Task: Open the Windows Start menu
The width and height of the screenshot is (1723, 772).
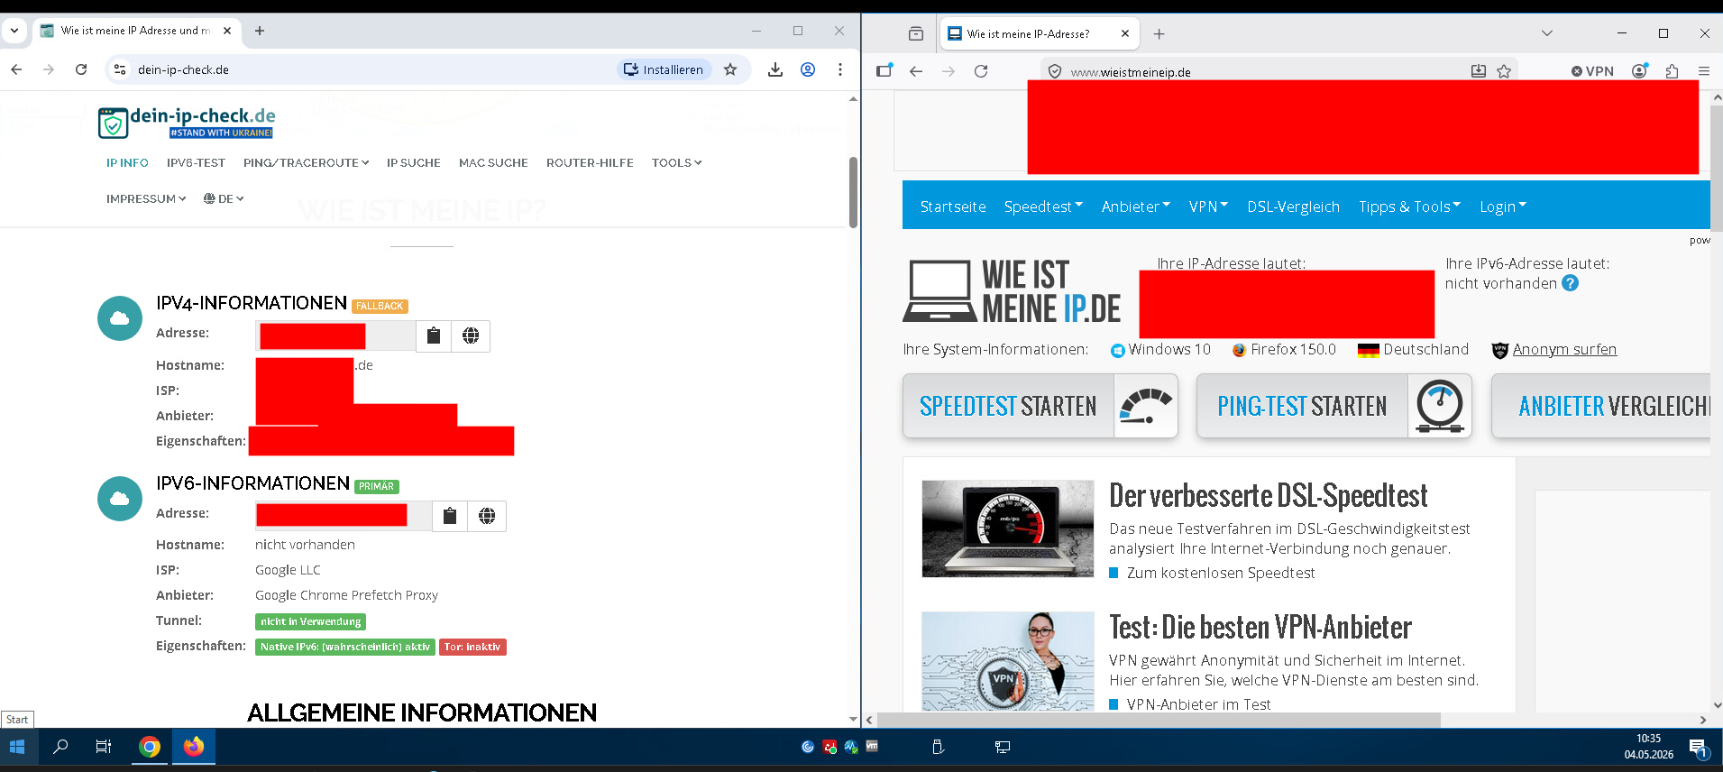Action: coord(17,747)
